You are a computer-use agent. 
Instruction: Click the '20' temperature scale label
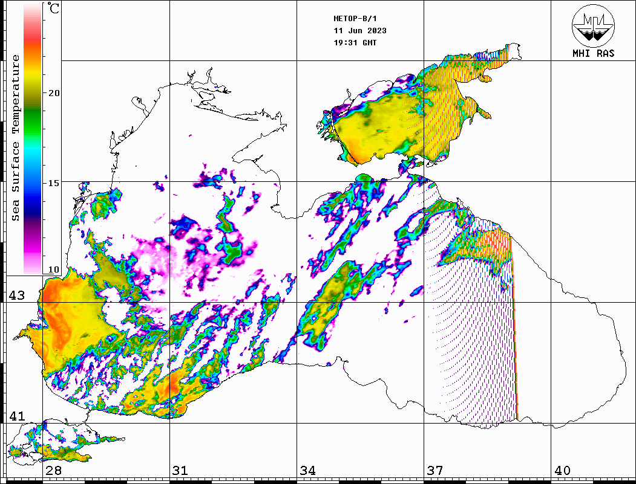pyautogui.click(x=54, y=93)
